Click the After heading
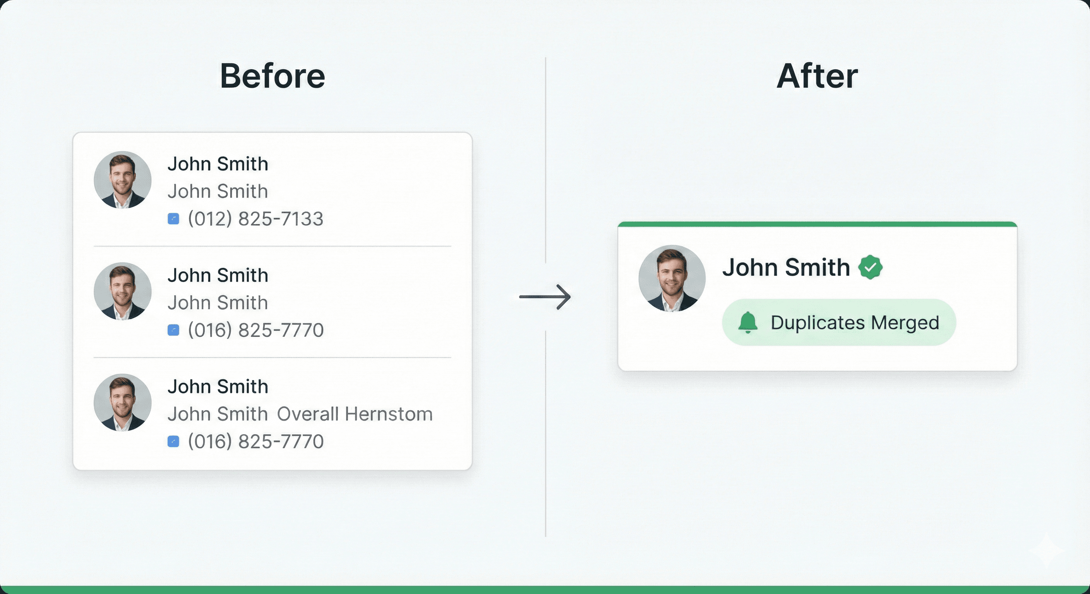Screen dimensions: 1090x594 (x=817, y=76)
